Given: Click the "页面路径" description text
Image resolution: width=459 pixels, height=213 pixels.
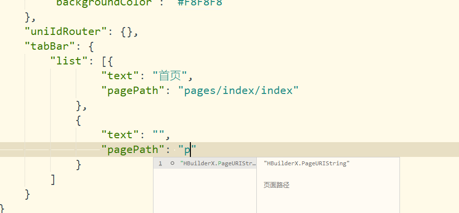Looking at the screenshot, I should [x=276, y=185].
